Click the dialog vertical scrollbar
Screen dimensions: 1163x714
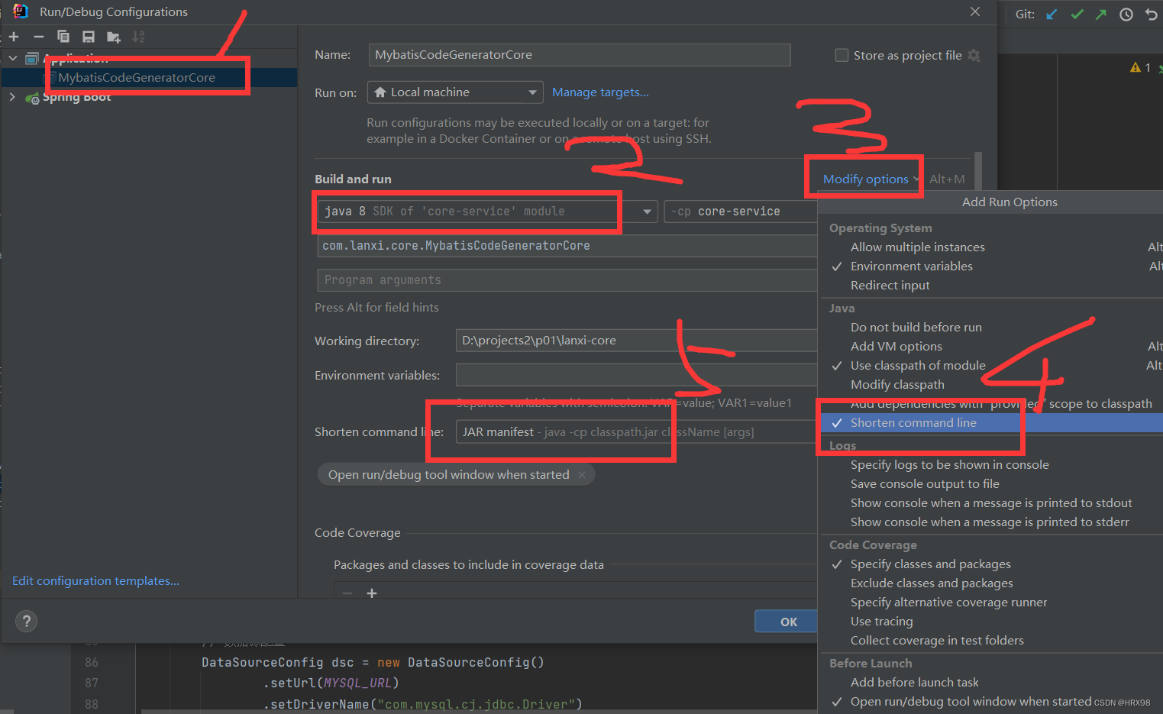978,170
